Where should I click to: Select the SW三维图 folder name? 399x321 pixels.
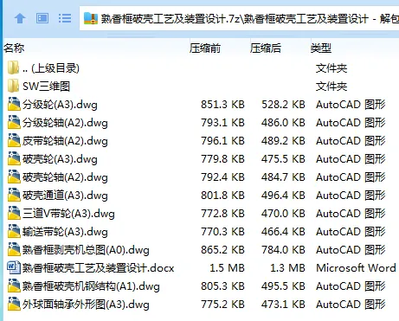coord(46,87)
